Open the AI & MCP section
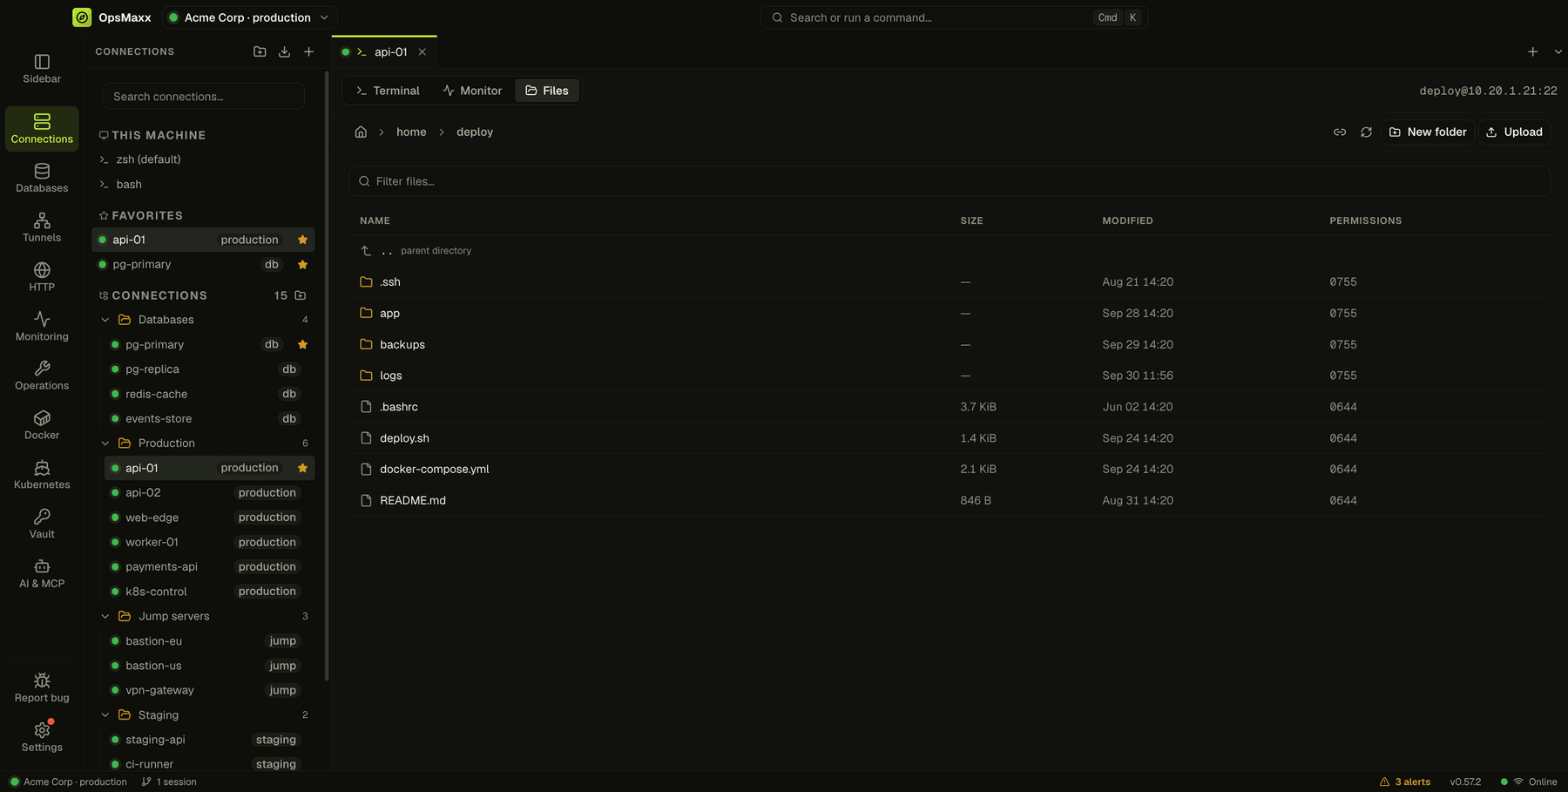The height and width of the screenshot is (792, 1568). [42, 574]
